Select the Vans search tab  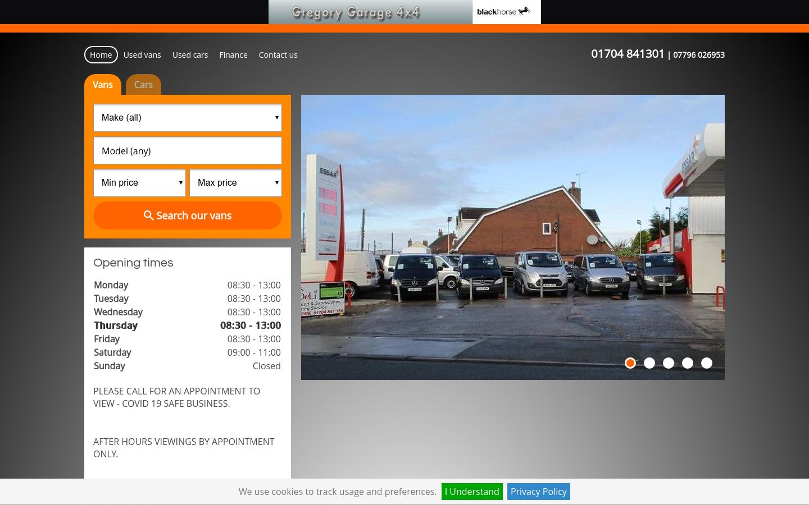click(x=103, y=85)
